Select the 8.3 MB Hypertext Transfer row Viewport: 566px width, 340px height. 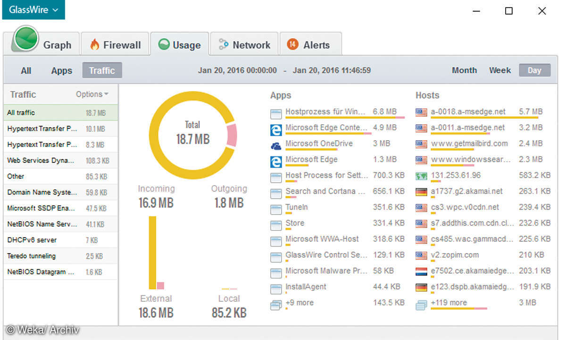[x=61, y=144]
